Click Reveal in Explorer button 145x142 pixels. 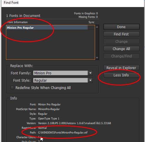(122, 68)
